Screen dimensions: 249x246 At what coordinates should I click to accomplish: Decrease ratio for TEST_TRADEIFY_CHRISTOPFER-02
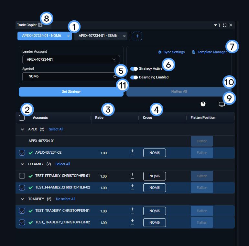(x=132, y=225)
